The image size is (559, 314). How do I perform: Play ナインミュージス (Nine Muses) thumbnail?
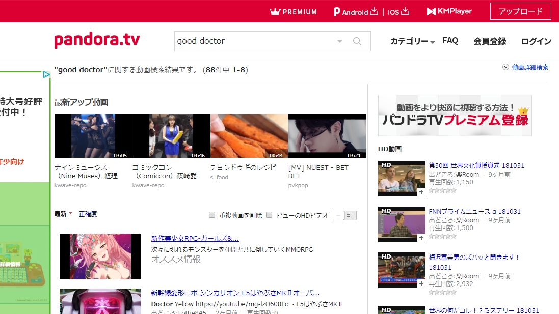93,136
